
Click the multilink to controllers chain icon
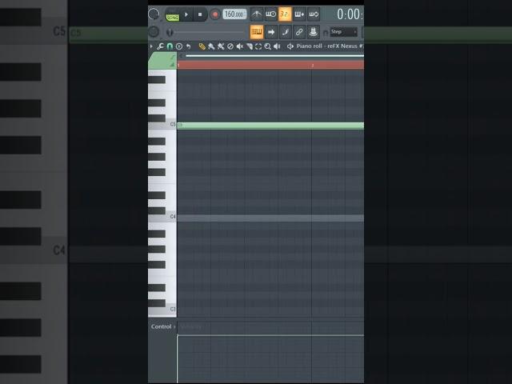[299, 32]
